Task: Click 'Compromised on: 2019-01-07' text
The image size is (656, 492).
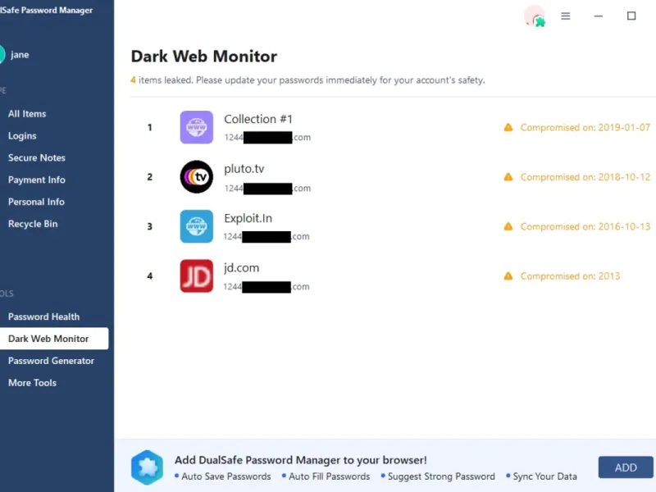Action: 585,128
